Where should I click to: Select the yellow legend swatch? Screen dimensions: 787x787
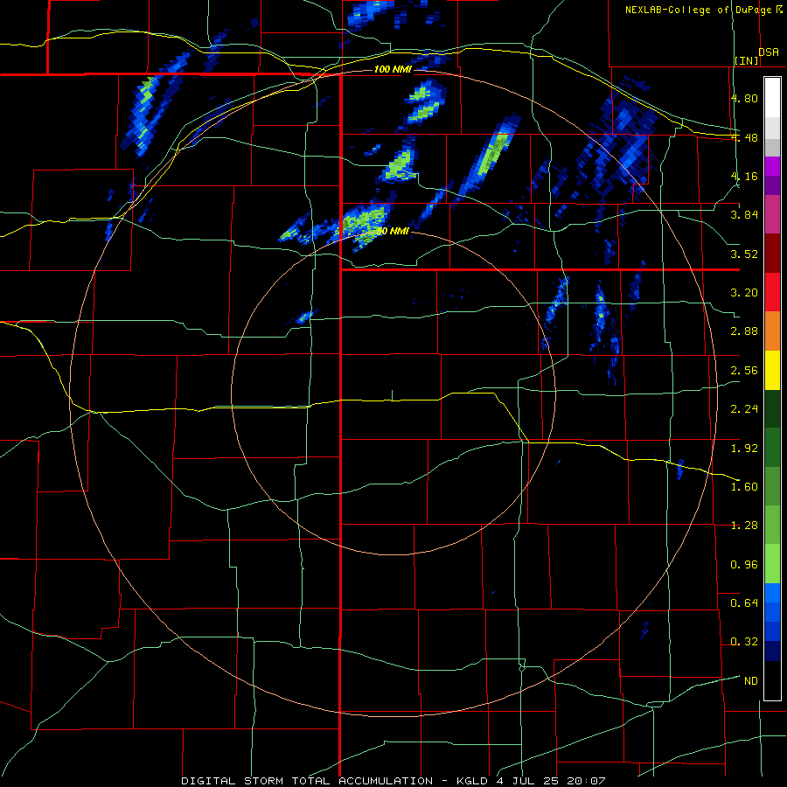[772, 371]
